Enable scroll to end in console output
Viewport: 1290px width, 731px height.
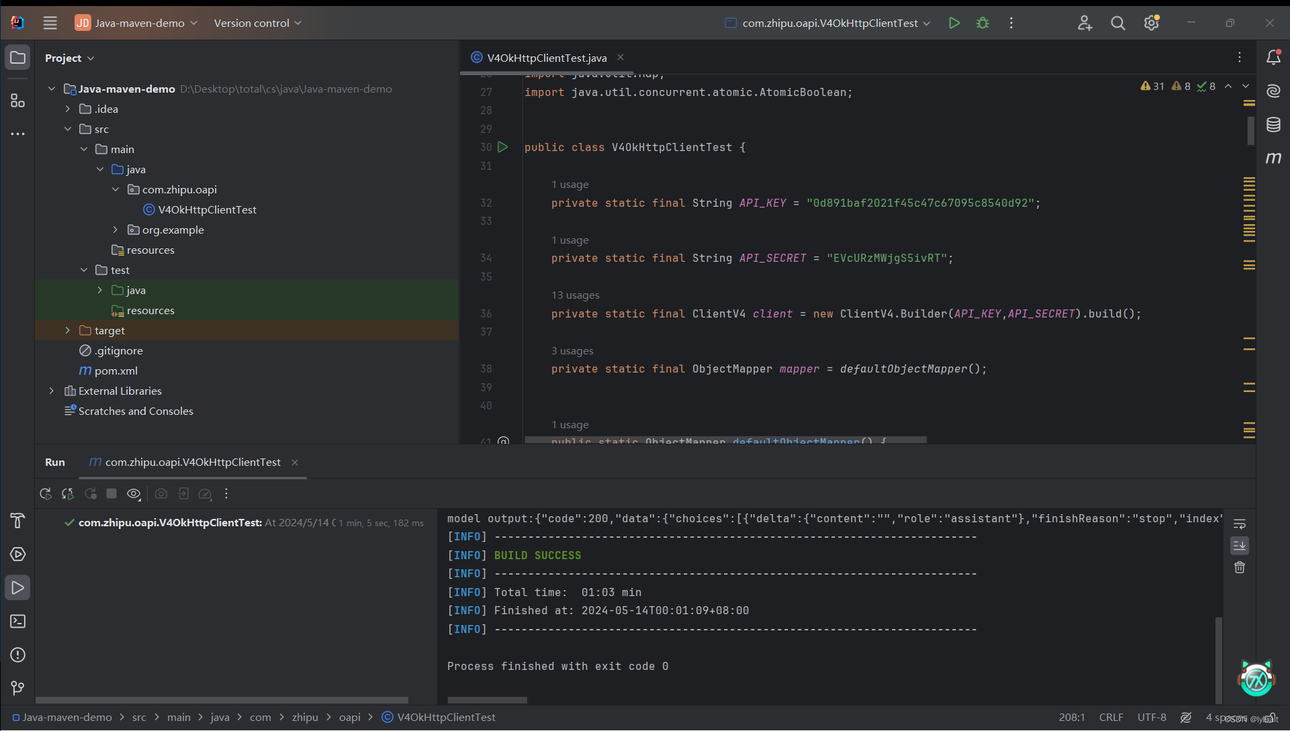click(1240, 545)
